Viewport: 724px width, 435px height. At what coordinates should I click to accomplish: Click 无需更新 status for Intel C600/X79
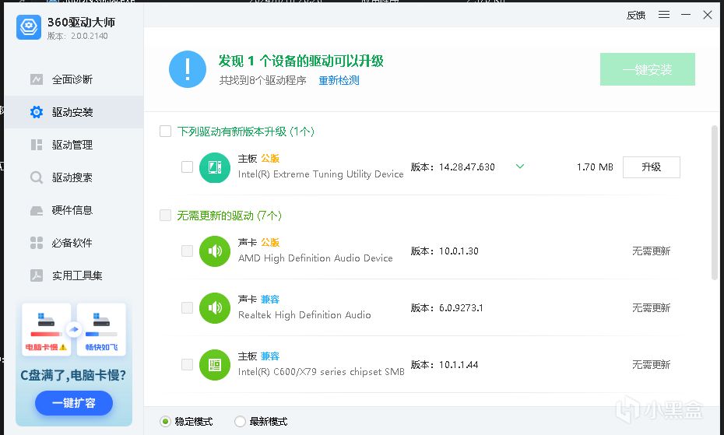[651, 365]
